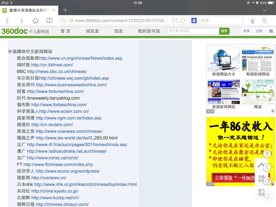Open the 北朝鲜 kcckp.net link
The width and height of the screenshot is (276, 207).
[55, 198]
